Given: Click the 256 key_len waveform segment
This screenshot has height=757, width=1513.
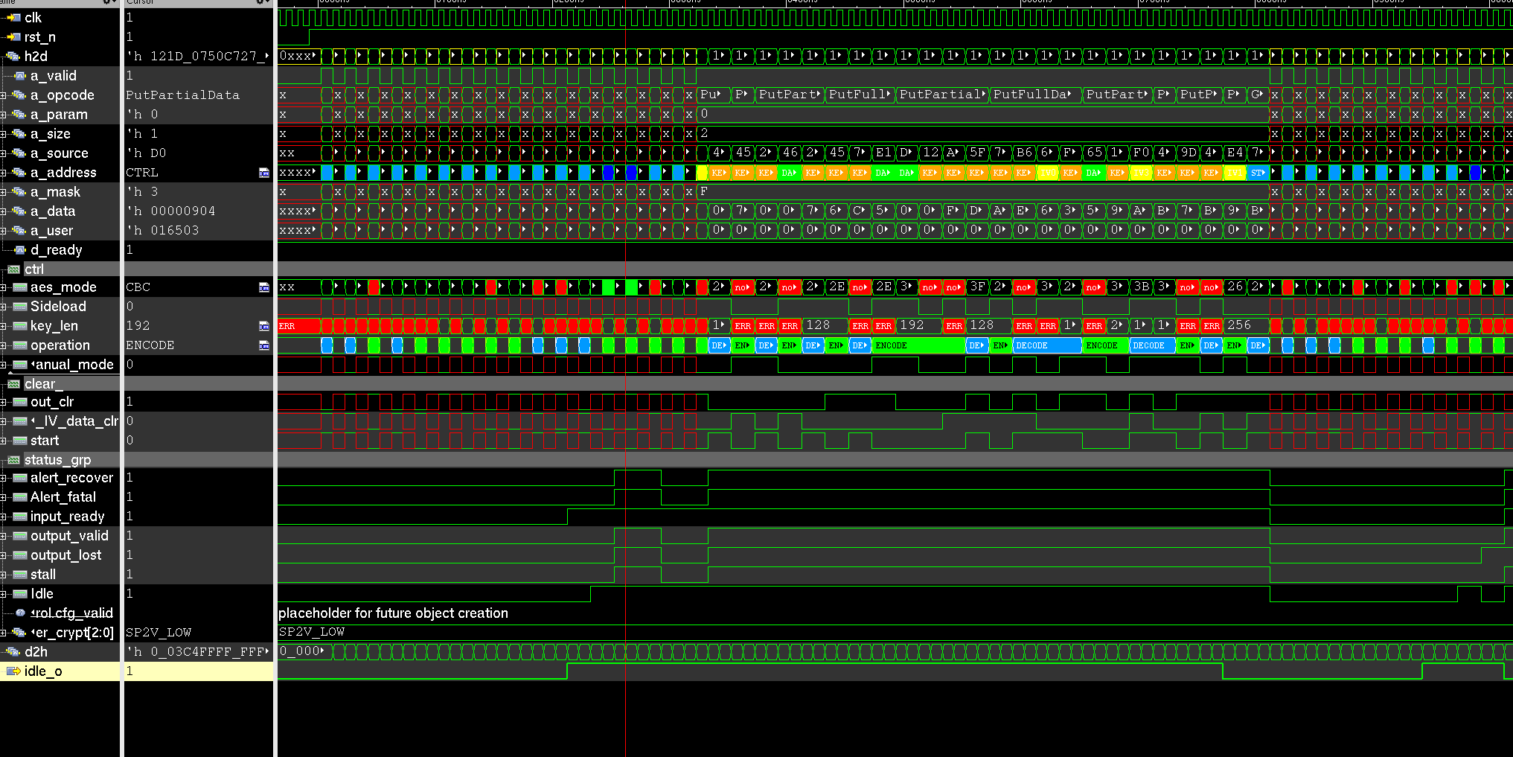Looking at the screenshot, I should tap(1246, 325).
